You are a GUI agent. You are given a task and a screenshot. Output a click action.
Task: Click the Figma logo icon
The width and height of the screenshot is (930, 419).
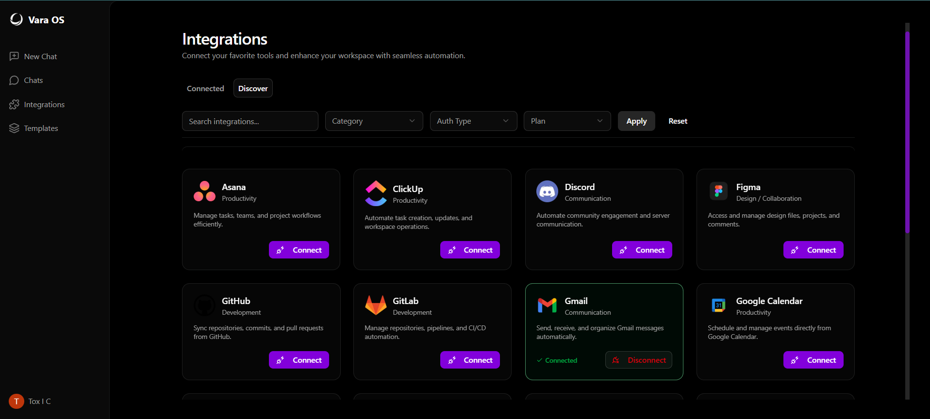[x=718, y=191]
